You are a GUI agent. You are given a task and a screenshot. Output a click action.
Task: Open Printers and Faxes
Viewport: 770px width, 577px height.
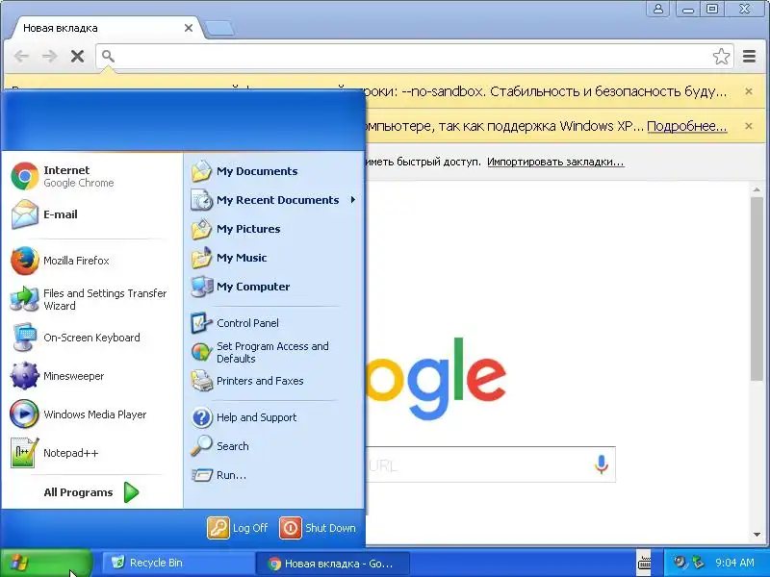[273, 381]
